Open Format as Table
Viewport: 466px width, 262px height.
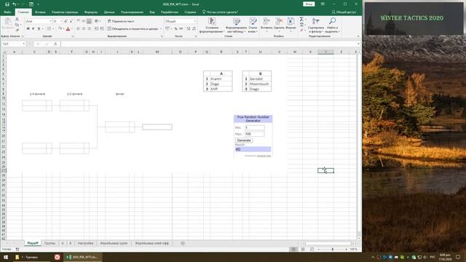[236, 25]
